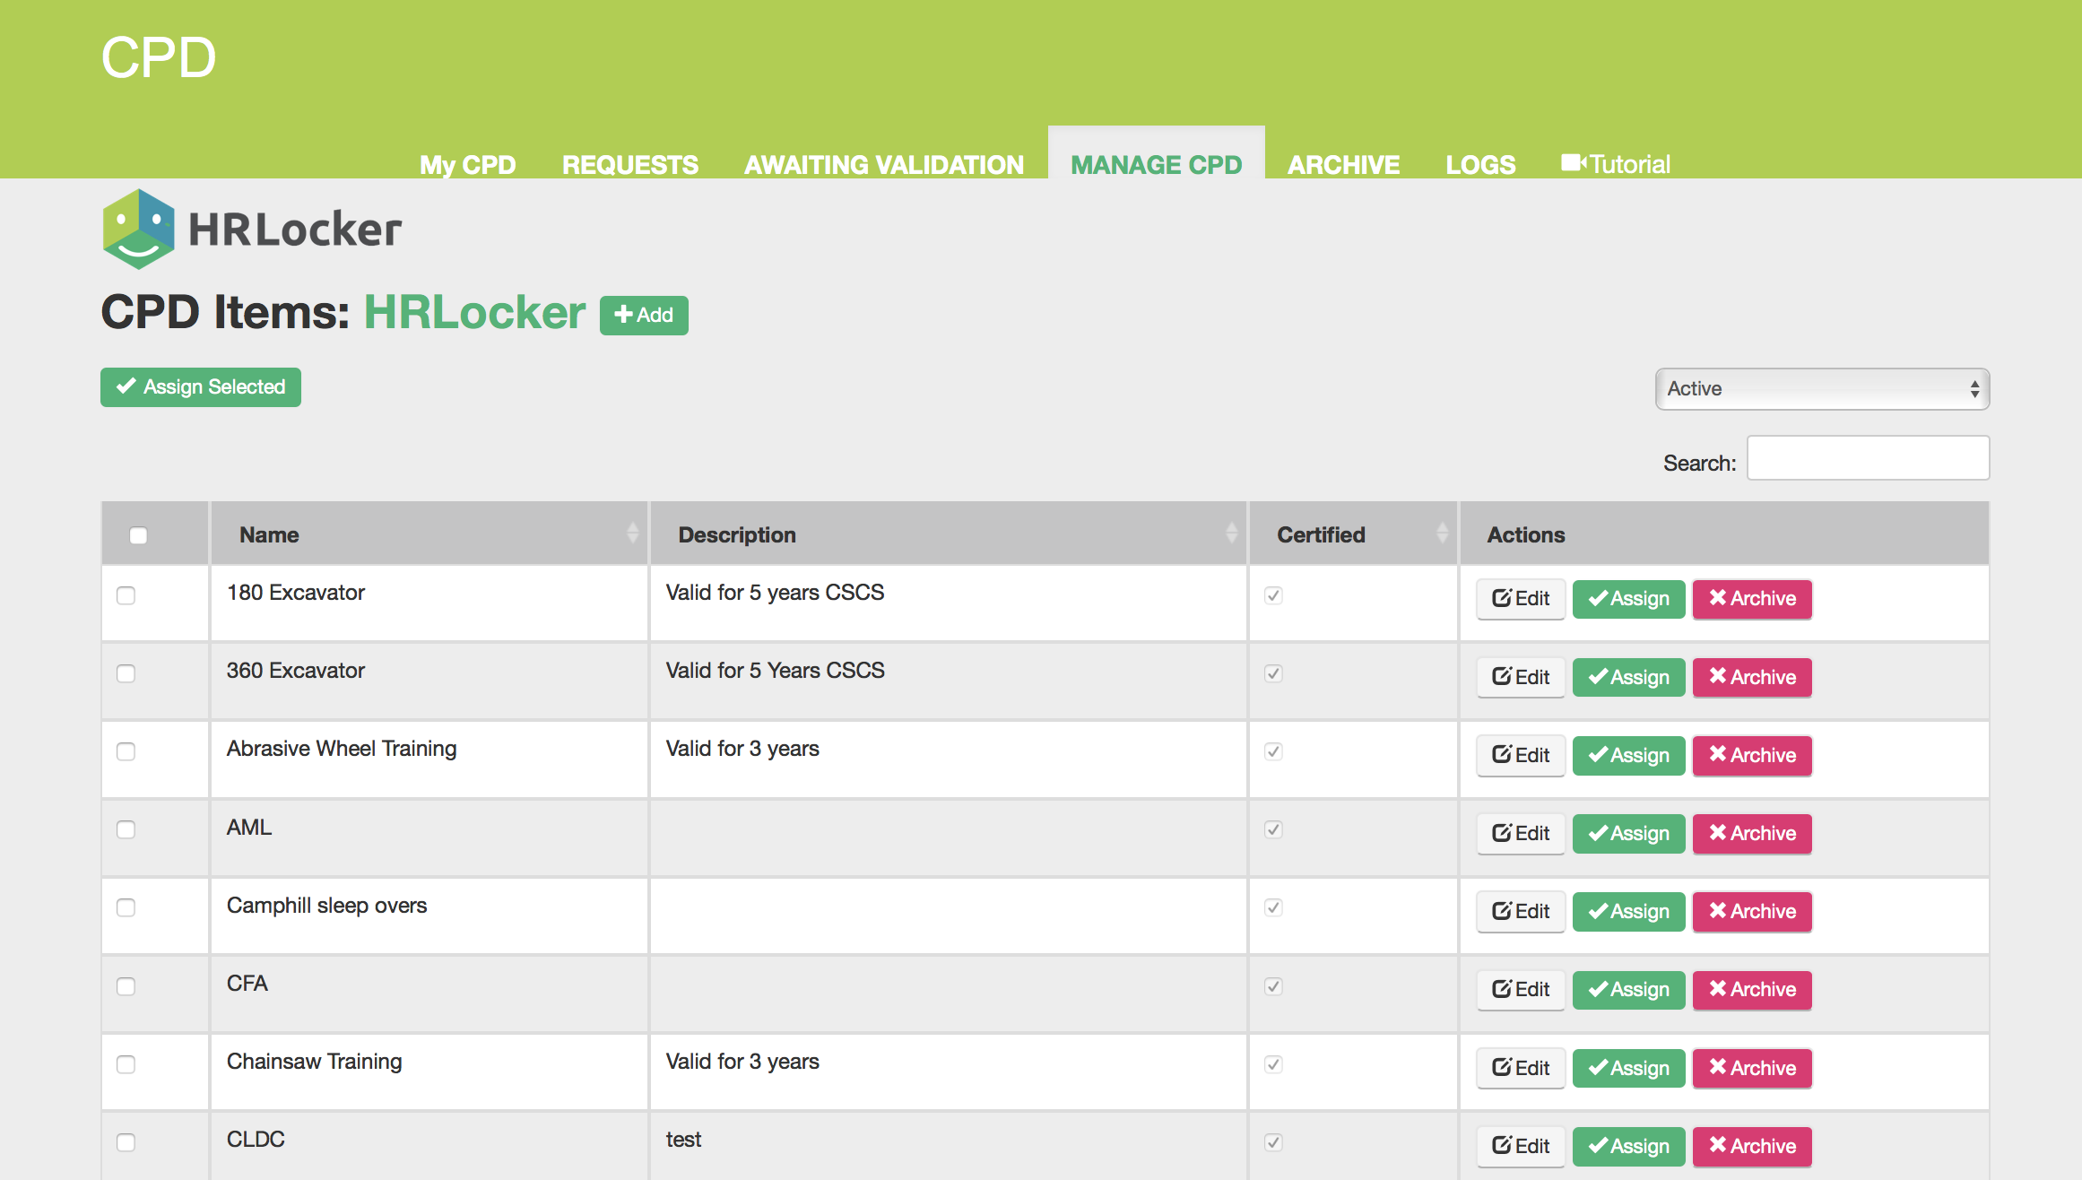Archive the 360 Excavator item
Screen dimensions: 2082x1180
pos(1752,677)
